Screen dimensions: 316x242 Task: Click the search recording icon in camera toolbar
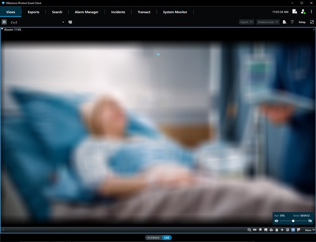249,230
